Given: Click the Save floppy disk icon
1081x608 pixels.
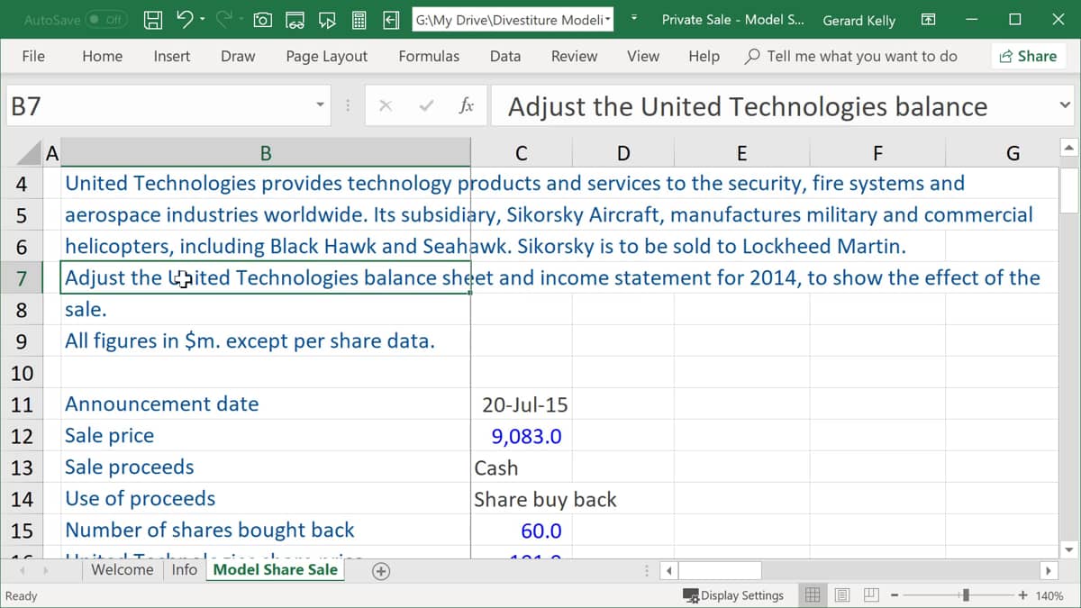Looking at the screenshot, I should coord(154,19).
